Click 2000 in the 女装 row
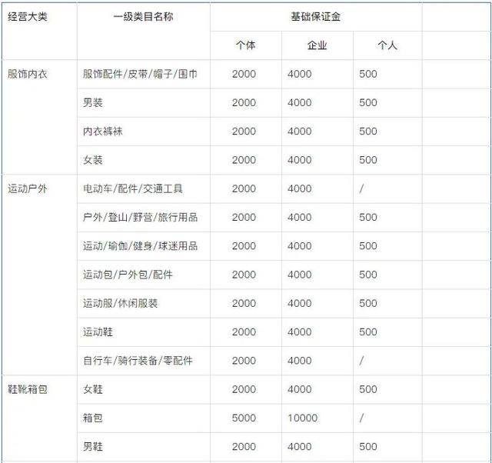The image size is (492, 463). click(244, 160)
